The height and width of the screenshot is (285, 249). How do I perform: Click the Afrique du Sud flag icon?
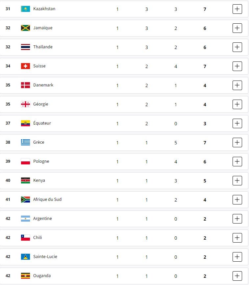pyautogui.click(x=25, y=200)
